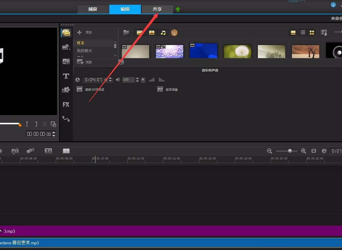The image size is (342, 250).
Task: Toggle show photos filter in library
Action: tap(152, 33)
